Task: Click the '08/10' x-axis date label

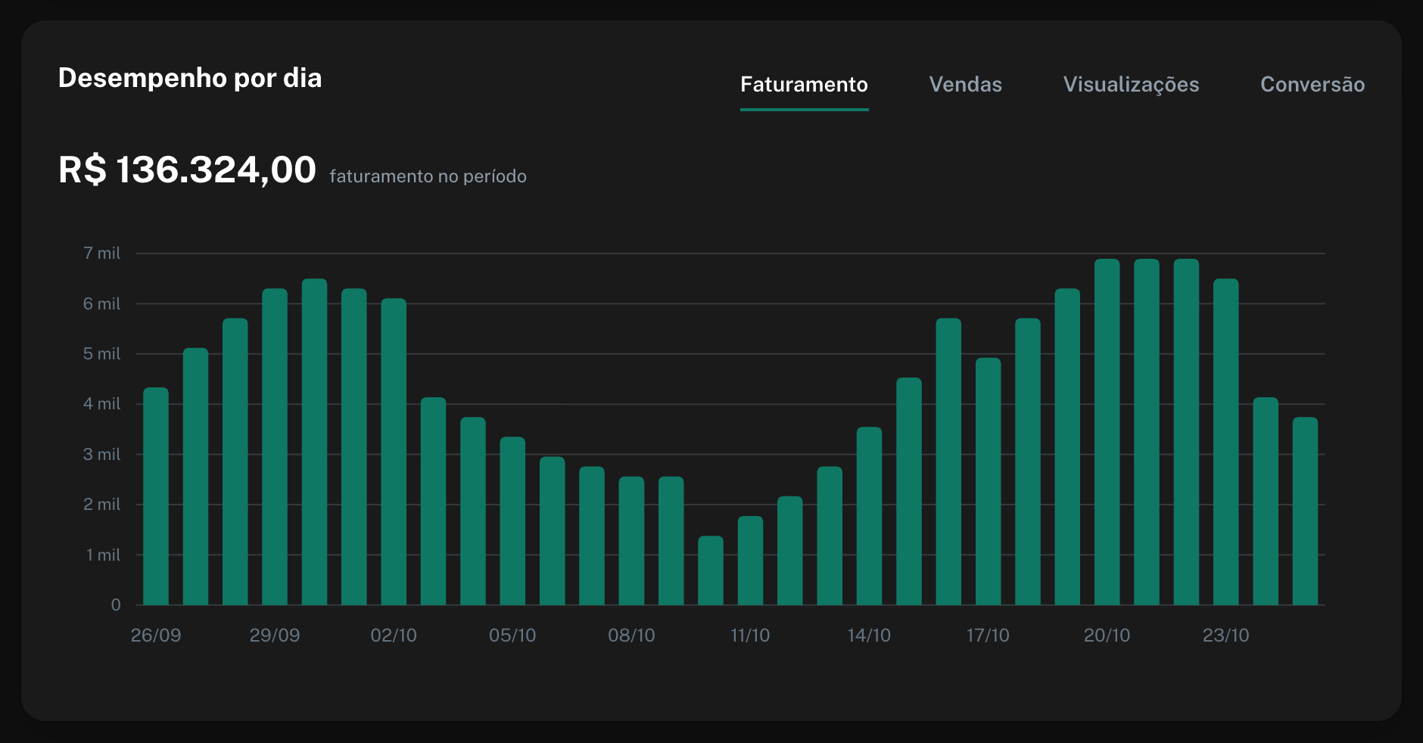Action: click(631, 636)
